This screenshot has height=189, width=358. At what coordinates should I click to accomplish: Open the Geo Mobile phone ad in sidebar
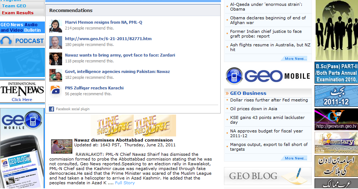tap(22, 148)
